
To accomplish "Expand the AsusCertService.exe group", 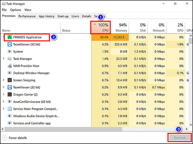I will 4,102.
